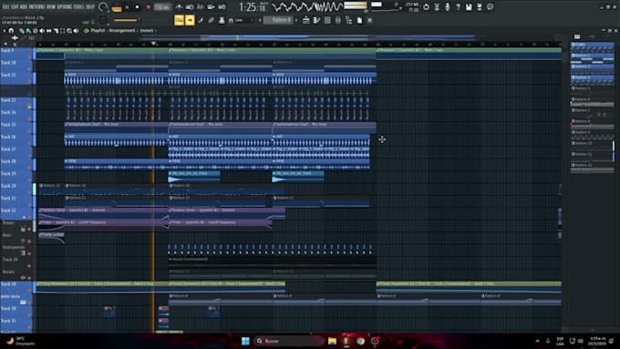
Task: Open the EDIT menu
Action: (15, 6)
